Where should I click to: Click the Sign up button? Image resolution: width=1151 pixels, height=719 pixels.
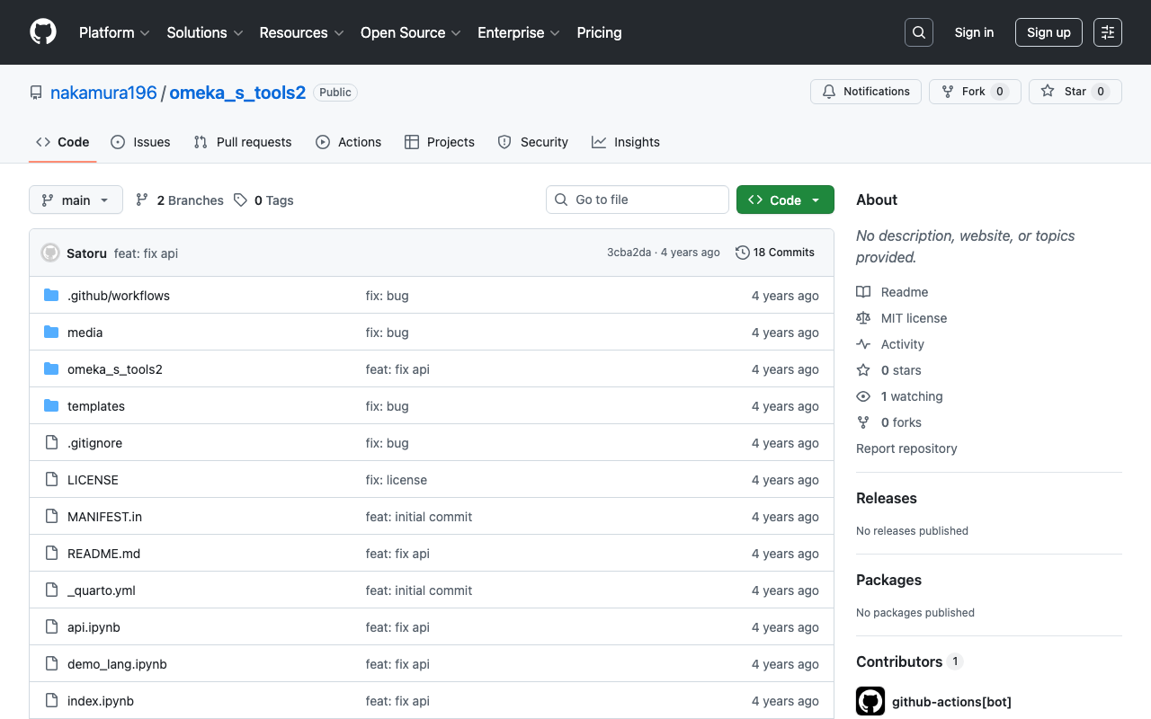pyautogui.click(x=1048, y=32)
